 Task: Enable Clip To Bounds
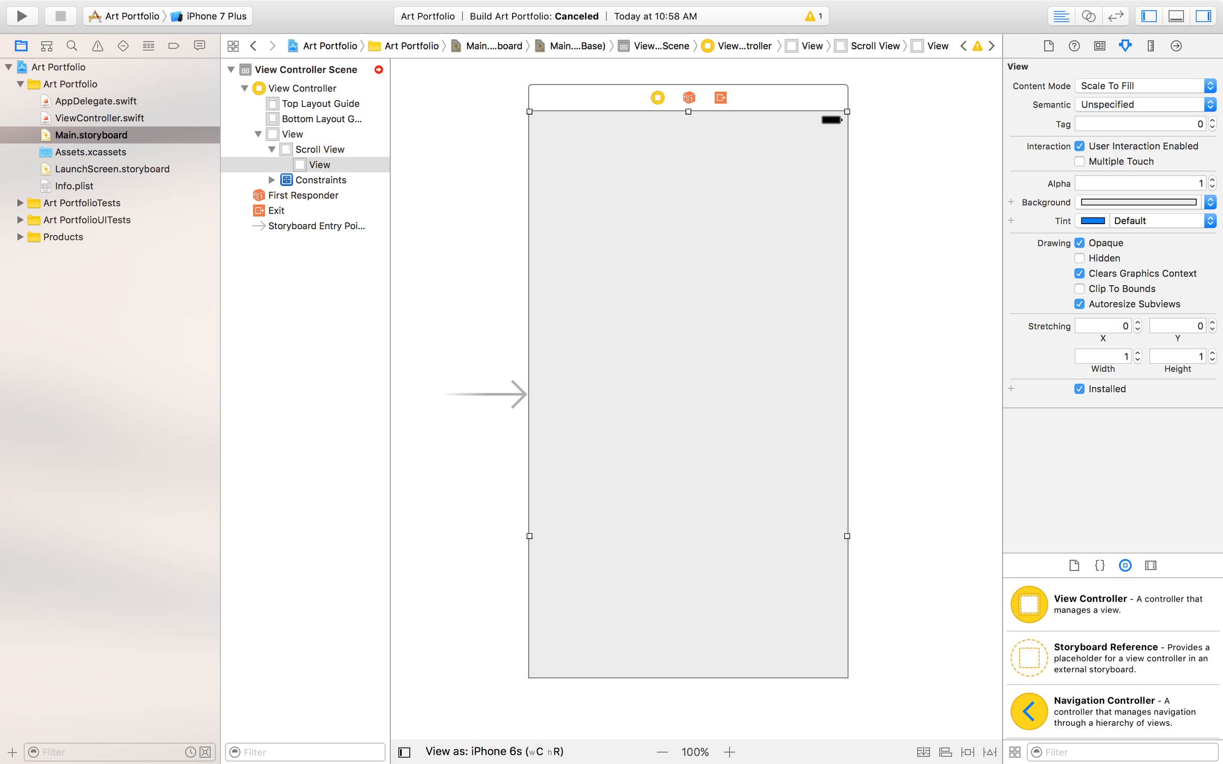(x=1079, y=289)
